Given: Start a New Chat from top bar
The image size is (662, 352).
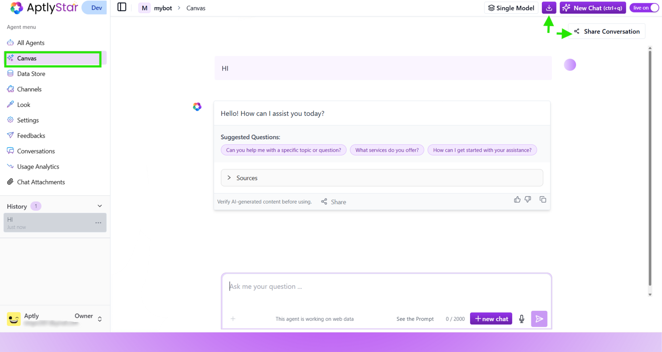Looking at the screenshot, I should (592, 8).
